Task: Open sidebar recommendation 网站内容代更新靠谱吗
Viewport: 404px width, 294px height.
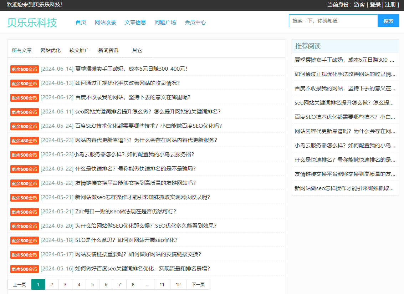Action: coord(344,131)
